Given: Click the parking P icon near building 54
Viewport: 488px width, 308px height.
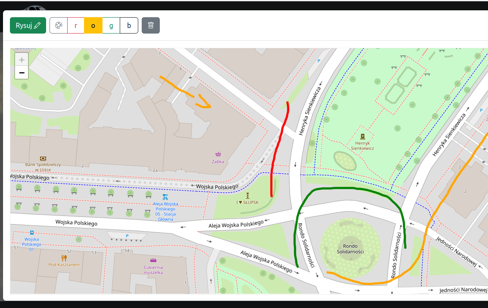Looking at the screenshot, I should coord(127,236).
